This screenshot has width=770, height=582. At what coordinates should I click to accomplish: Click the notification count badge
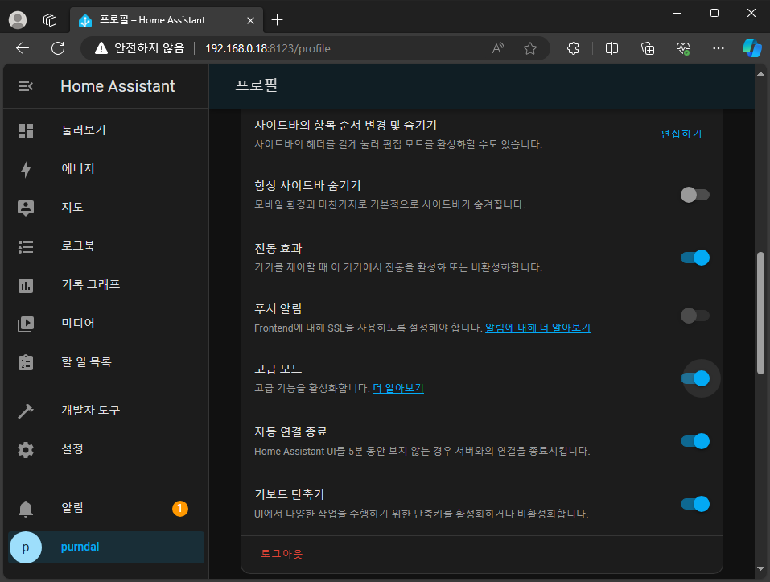coord(180,508)
